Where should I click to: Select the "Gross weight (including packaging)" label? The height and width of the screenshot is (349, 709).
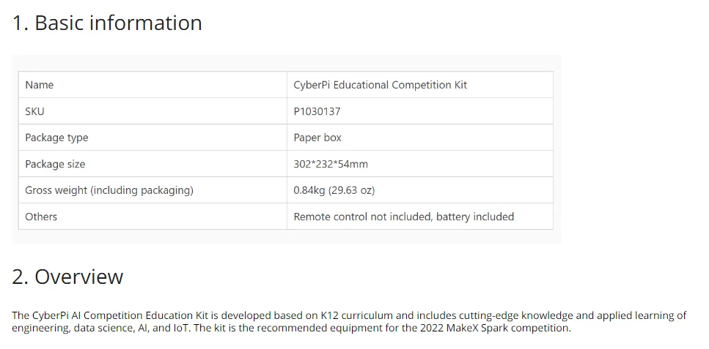tap(109, 190)
